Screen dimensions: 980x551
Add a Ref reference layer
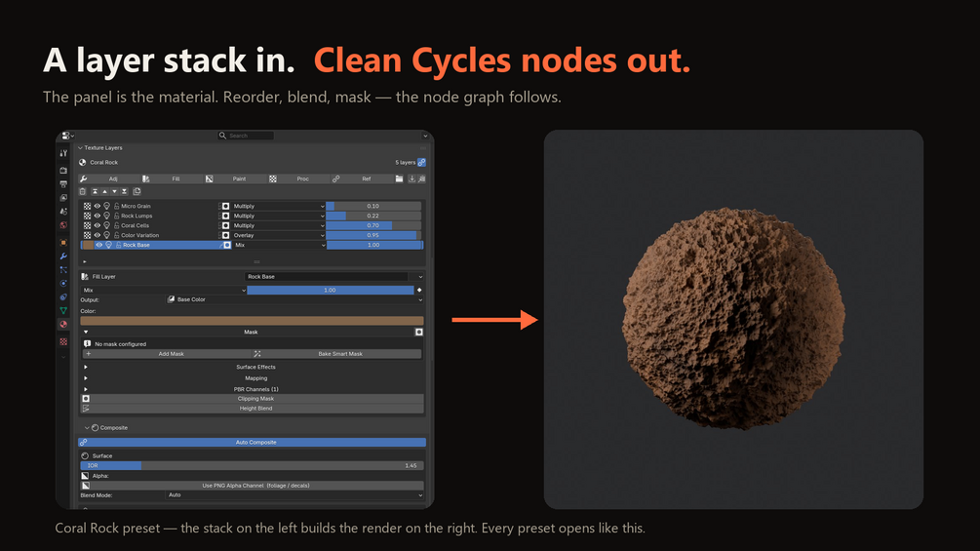point(362,178)
